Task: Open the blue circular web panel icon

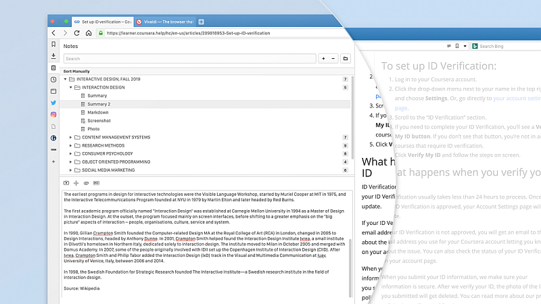Action: [x=53, y=138]
